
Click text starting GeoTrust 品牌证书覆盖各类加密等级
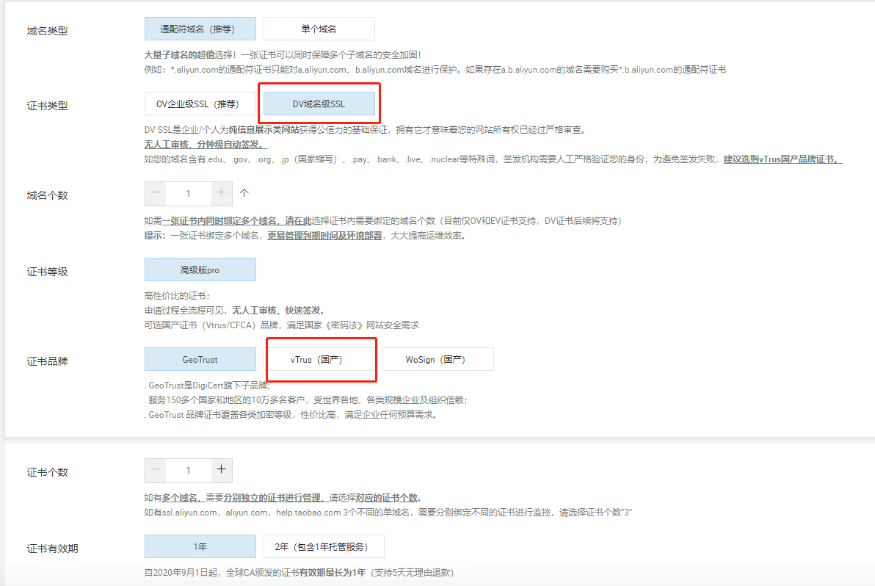click(x=291, y=415)
